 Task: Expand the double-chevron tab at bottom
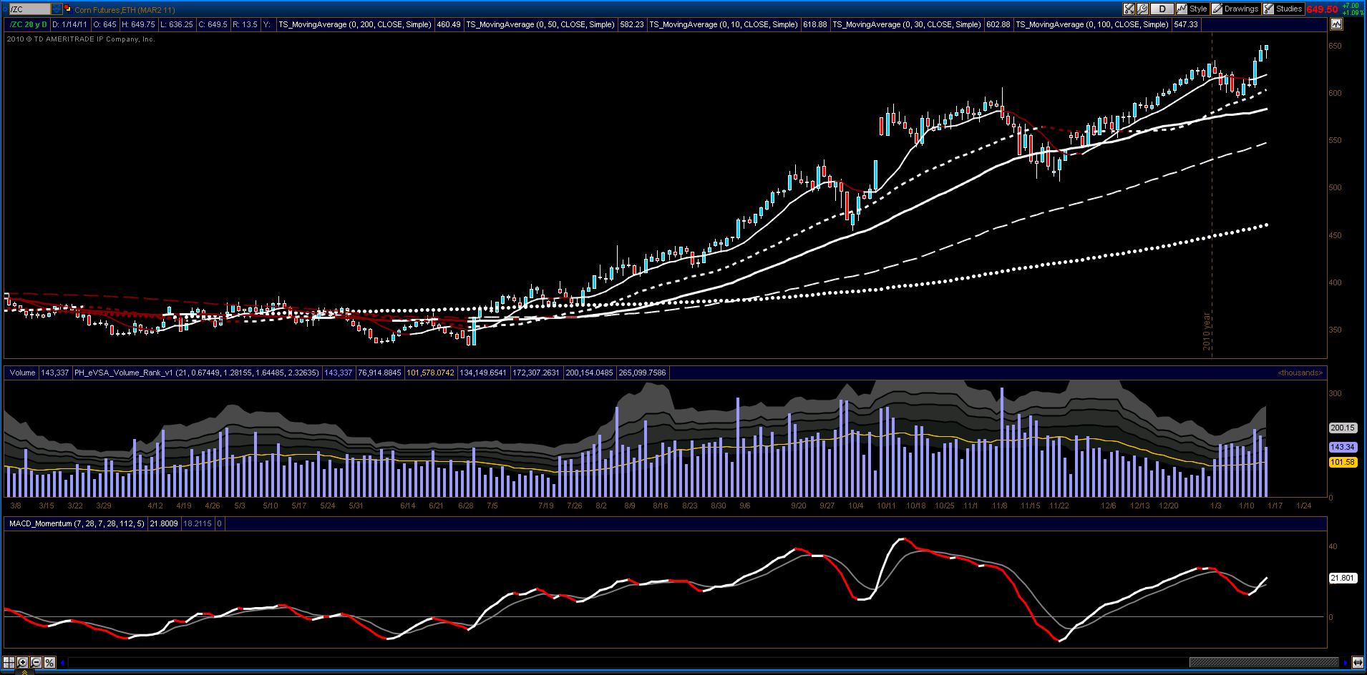pyautogui.click(x=24, y=671)
